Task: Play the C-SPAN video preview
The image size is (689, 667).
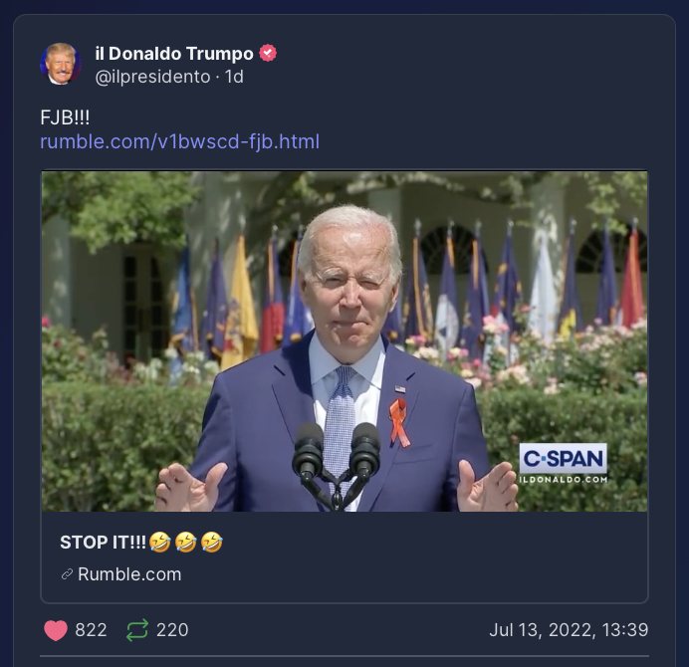Action: point(344,341)
